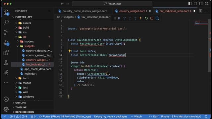Toggle the bottom panel layout icon
212x119 pixels.
coord(195,4)
